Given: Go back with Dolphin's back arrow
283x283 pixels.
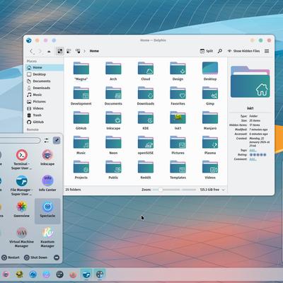Looking at the screenshot, I should click(x=31, y=51).
